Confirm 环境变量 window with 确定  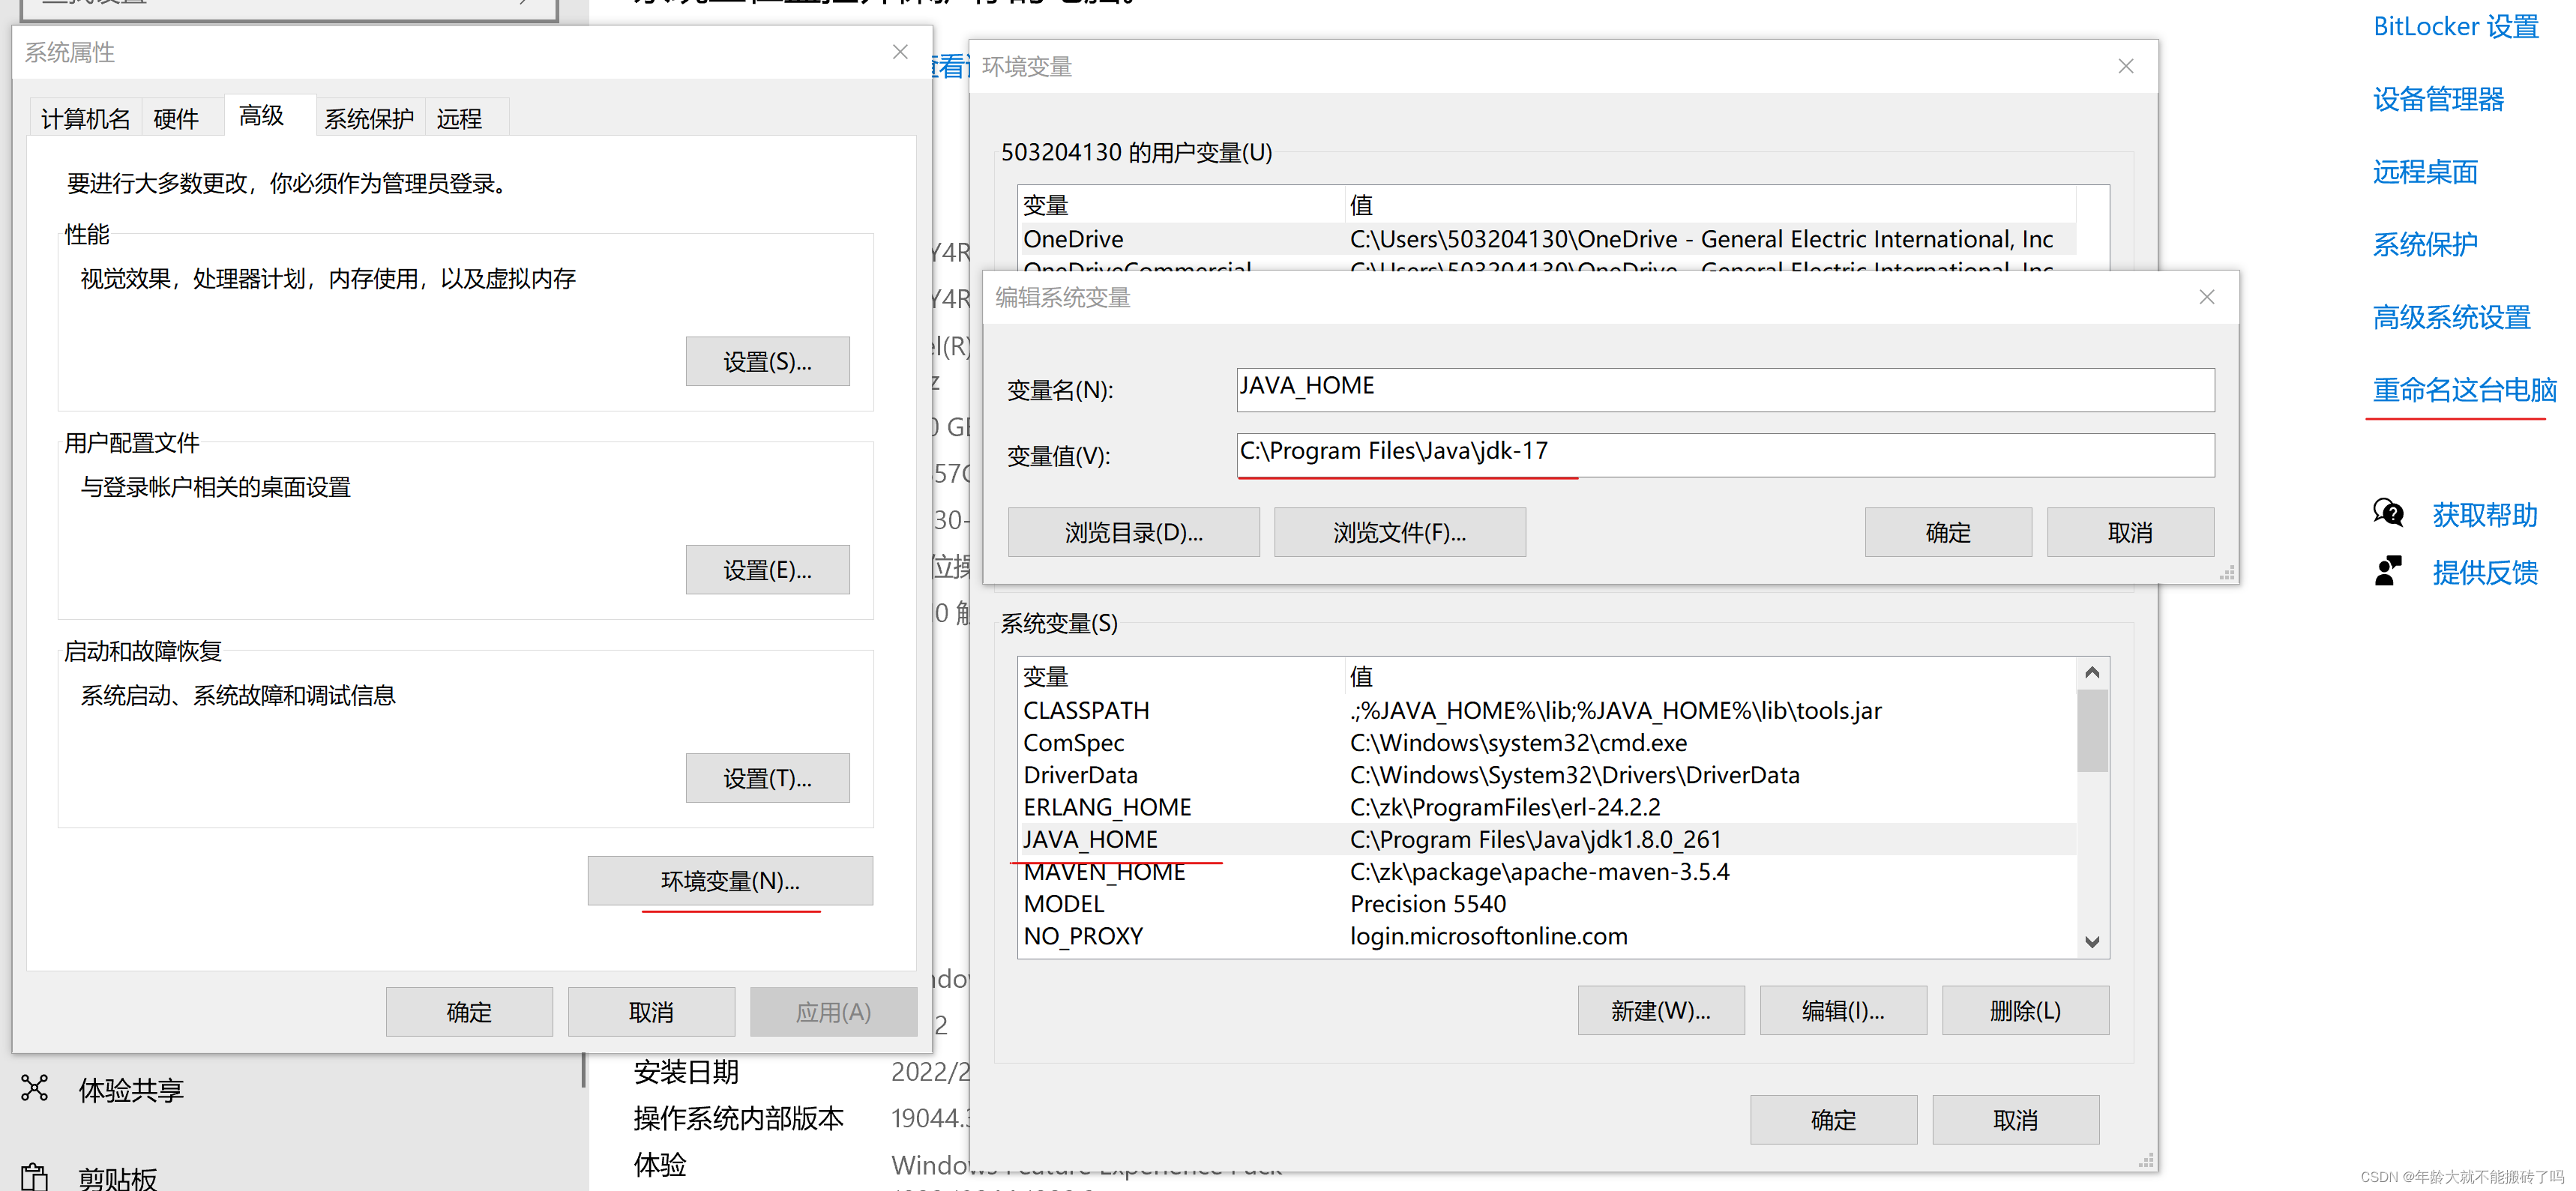(1833, 1119)
